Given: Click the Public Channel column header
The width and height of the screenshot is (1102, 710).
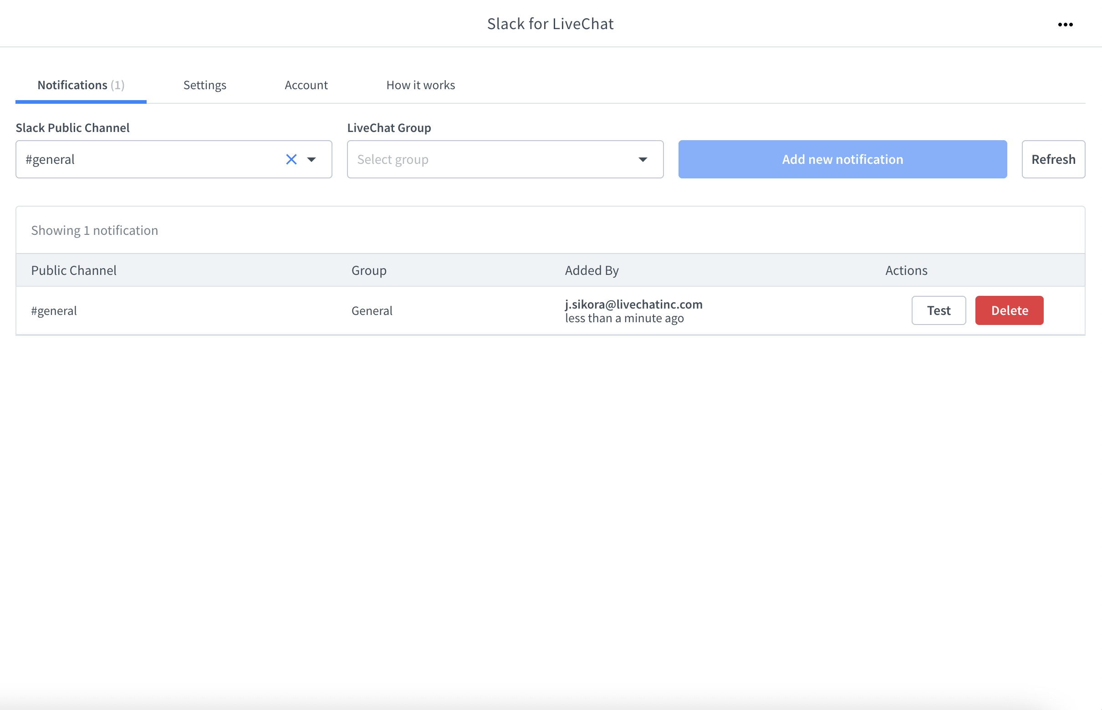Looking at the screenshot, I should 74,270.
